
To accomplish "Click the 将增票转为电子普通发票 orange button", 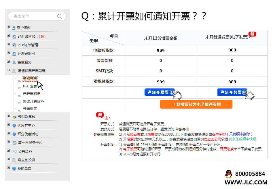I will [196, 104].
